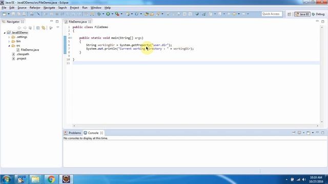Open the File menu
The image size is (328, 184).
(4, 8)
